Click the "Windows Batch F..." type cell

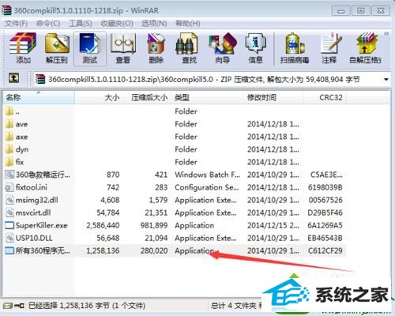pyautogui.click(x=208, y=175)
